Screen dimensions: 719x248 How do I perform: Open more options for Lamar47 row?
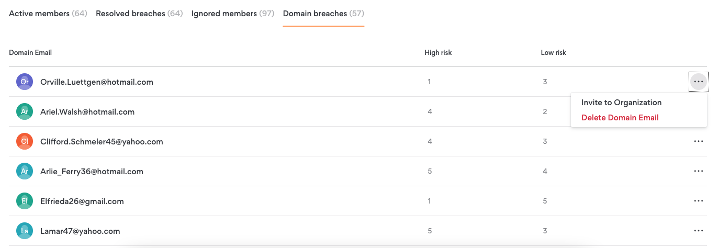(698, 231)
